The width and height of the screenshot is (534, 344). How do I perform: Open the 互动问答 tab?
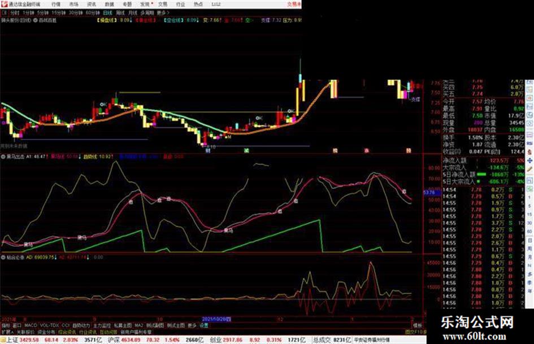coord(108,332)
